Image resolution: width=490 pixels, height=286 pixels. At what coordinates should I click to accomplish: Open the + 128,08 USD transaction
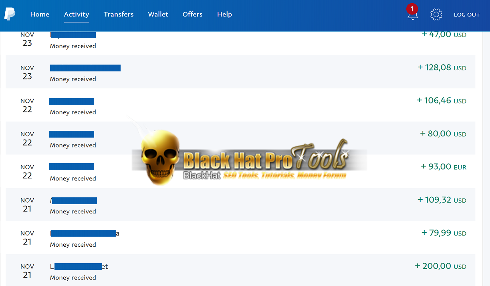click(240, 72)
